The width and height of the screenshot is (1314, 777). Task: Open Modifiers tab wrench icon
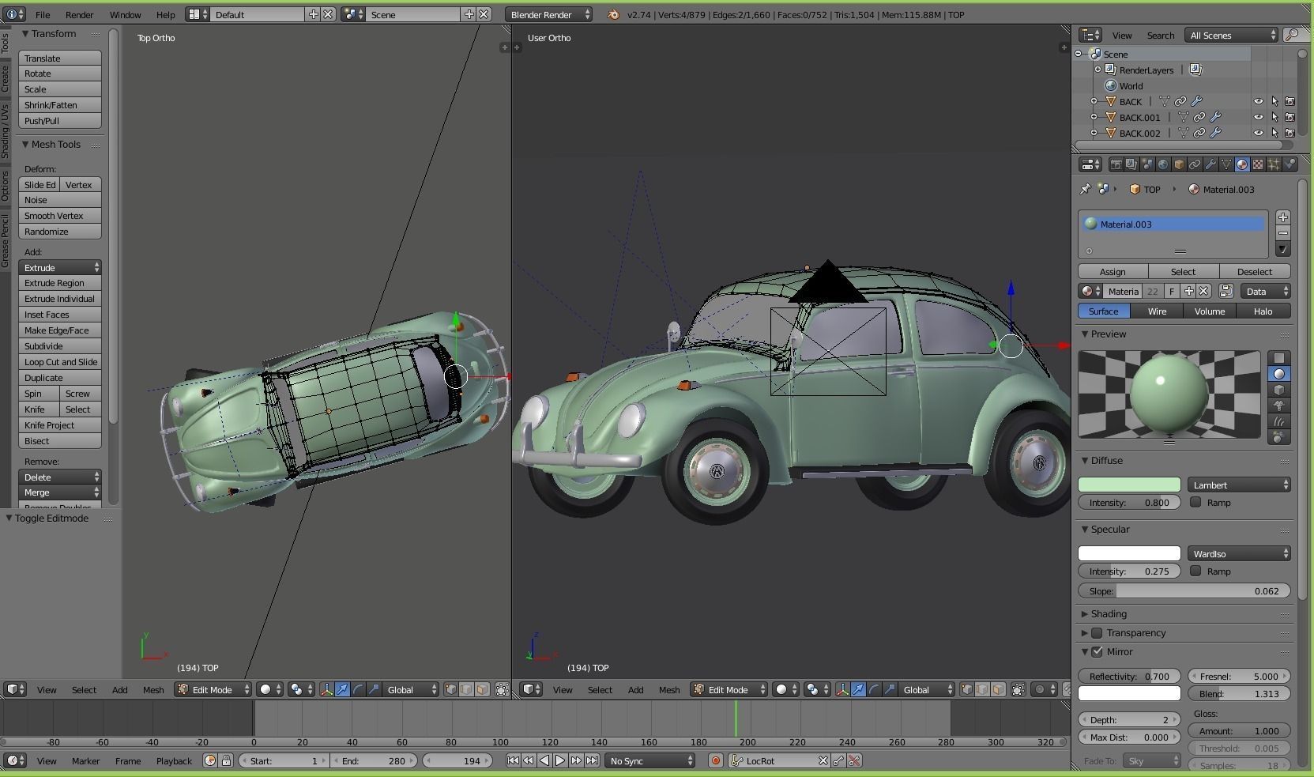(x=1210, y=164)
